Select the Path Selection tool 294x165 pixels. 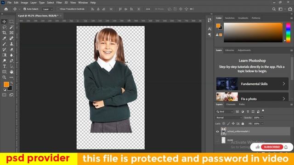pyautogui.click(x=11, y=66)
